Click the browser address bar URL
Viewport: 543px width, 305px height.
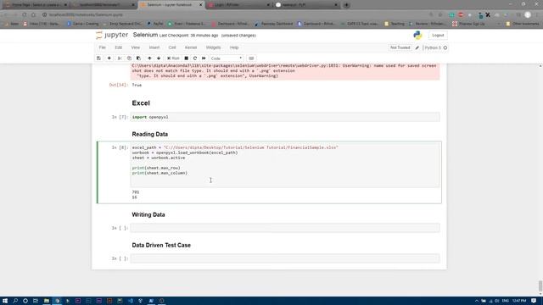tap(86, 15)
